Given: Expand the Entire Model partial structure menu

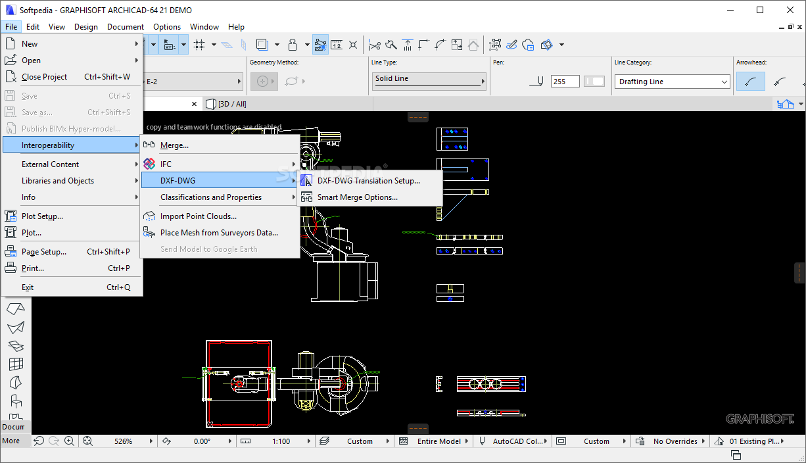Looking at the screenshot, I should 467,441.
